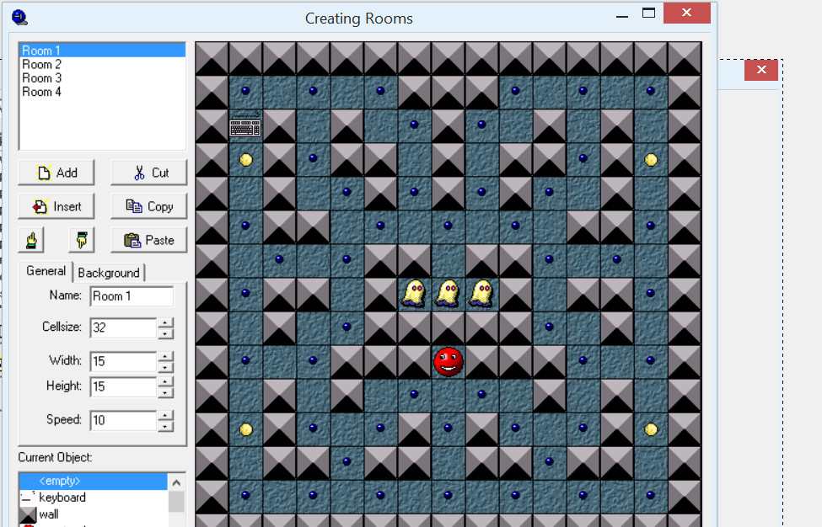Image resolution: width=822 pixels, height=527 pixels.
Task: Minimize the Creating Rooms window
Action: click(x=621, y=15)
